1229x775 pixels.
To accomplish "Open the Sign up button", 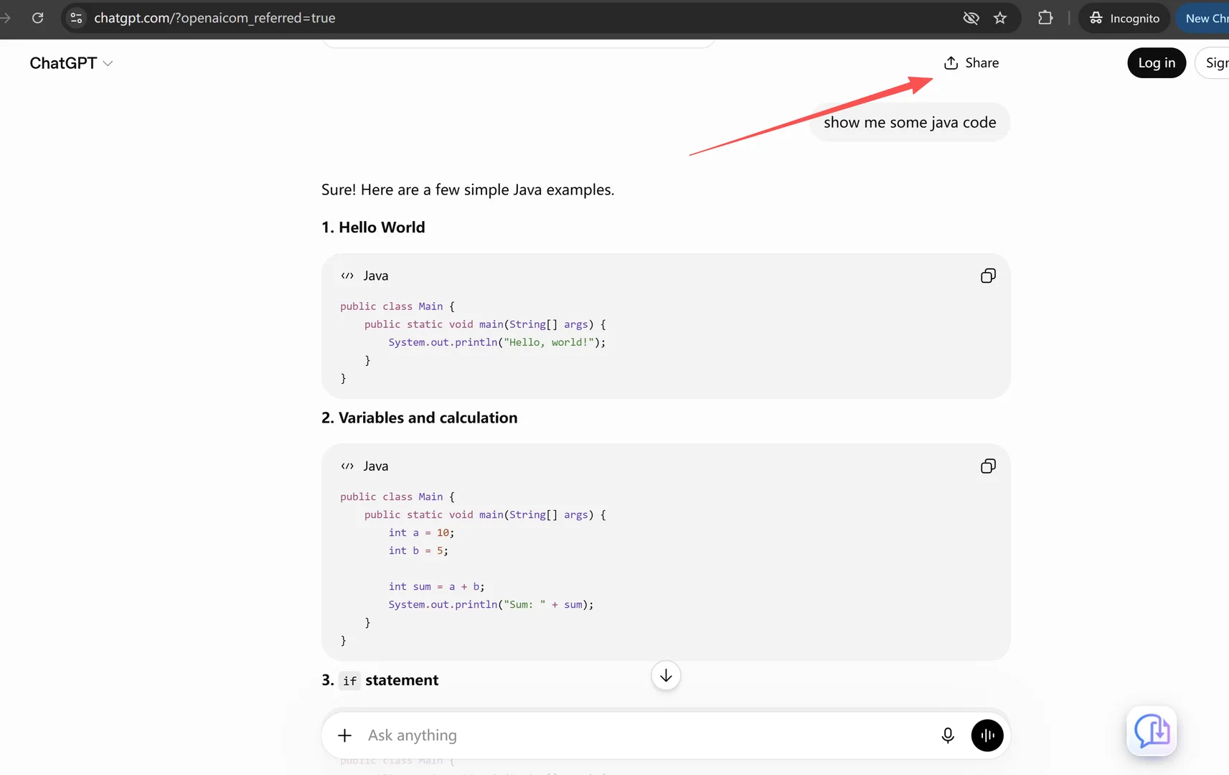I will coord(1213,63).
